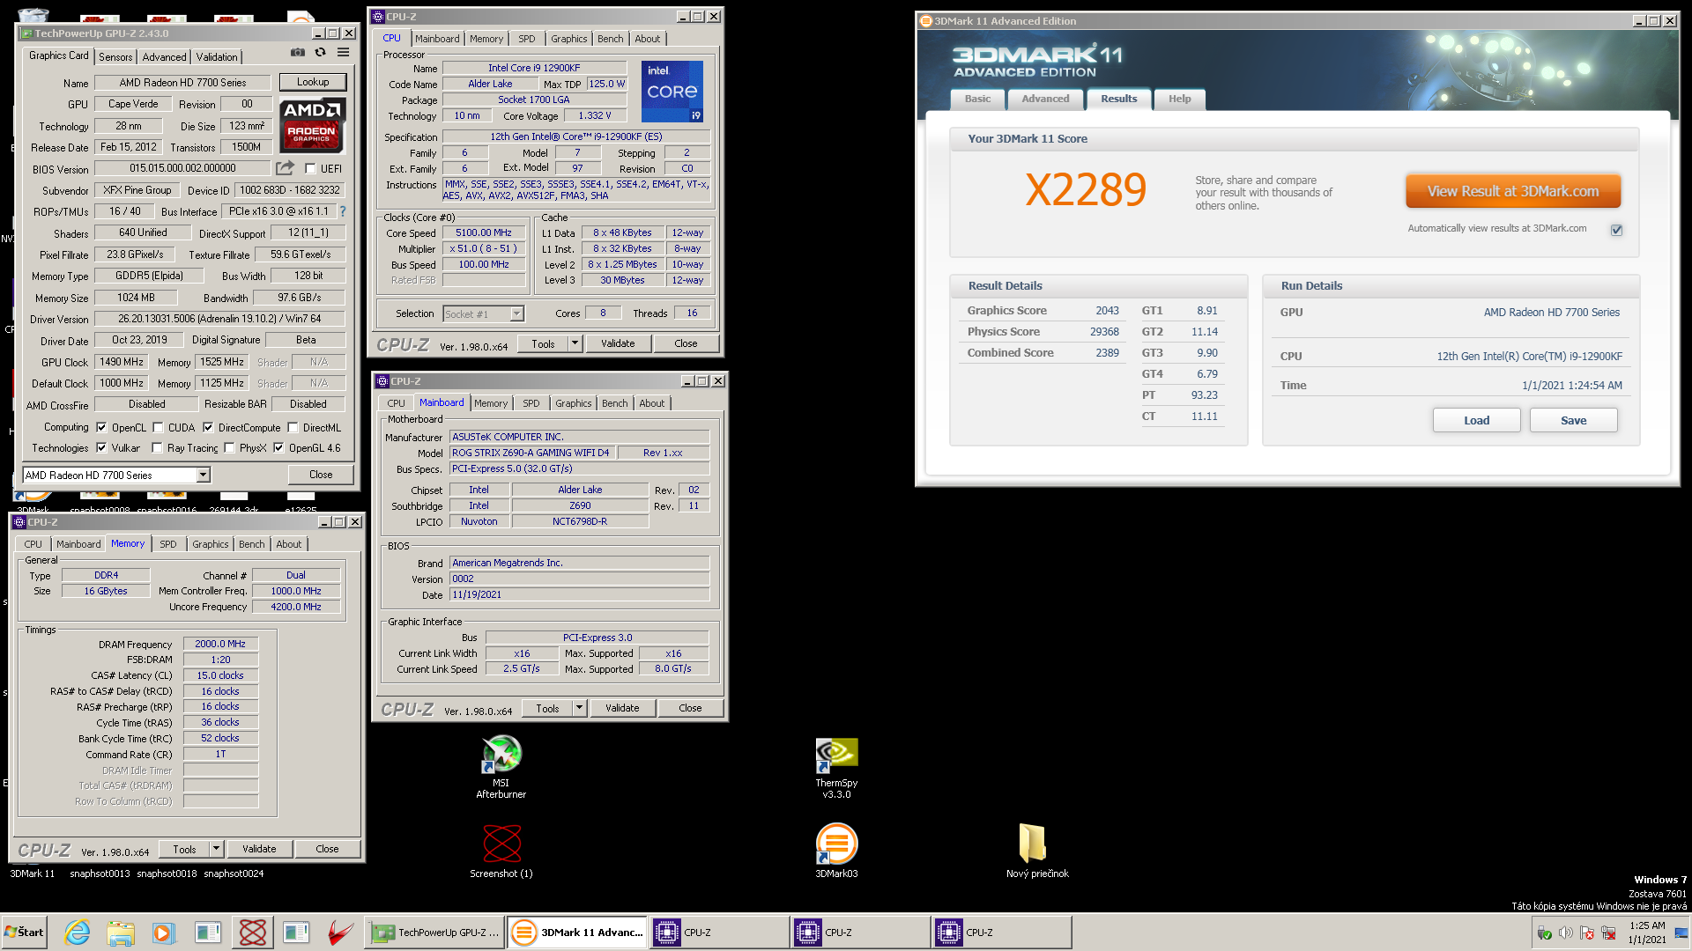Take a GPU-Z screenshot with the camera icon
The image size is (1692, 951).
point(298,53)
